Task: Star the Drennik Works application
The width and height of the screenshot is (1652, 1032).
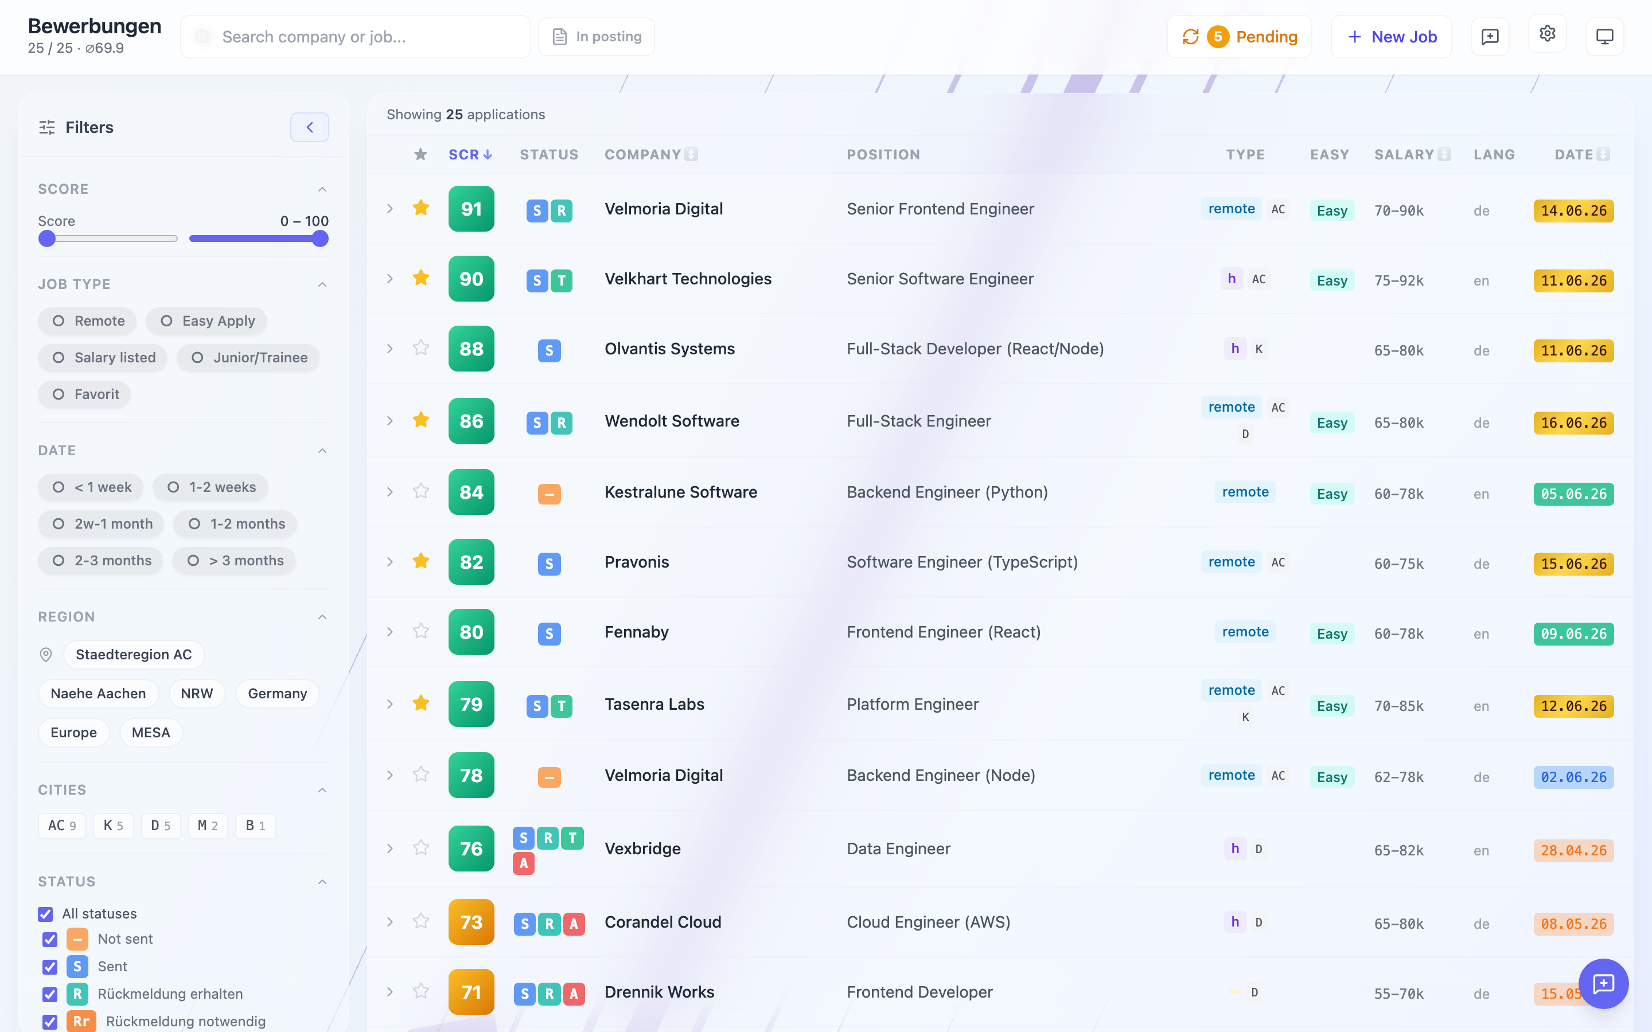Action: (x=420, y=991)
